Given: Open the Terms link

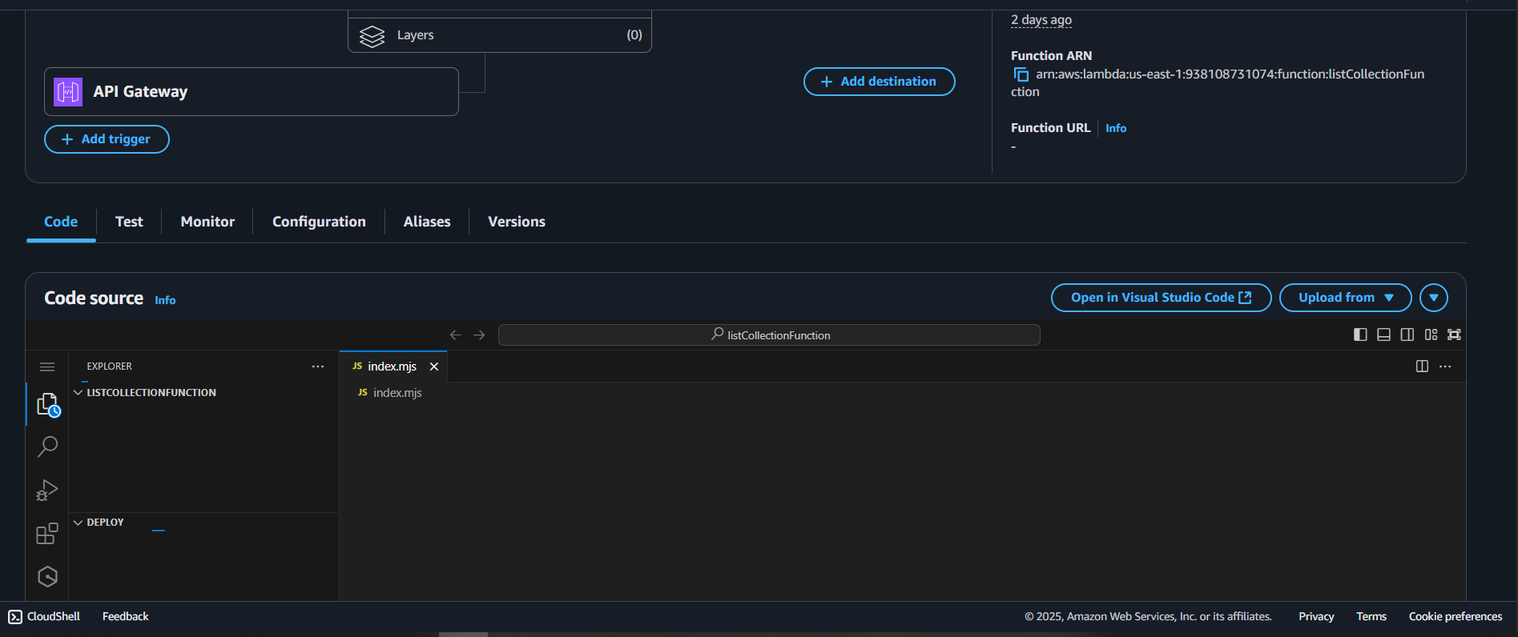Looking at the screenshot, I should (1371, 616).
